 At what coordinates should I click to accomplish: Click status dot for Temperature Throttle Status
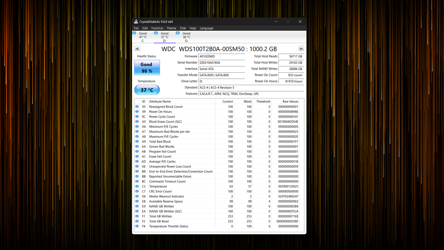click(x=137, y=226)
